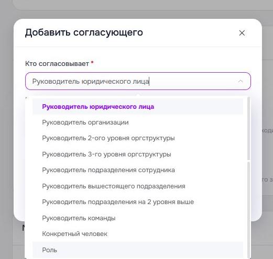Select Конкретный человек option
The height and width of the screenshot is (259, 273).
pyautogui.click(x=138, y=234)
